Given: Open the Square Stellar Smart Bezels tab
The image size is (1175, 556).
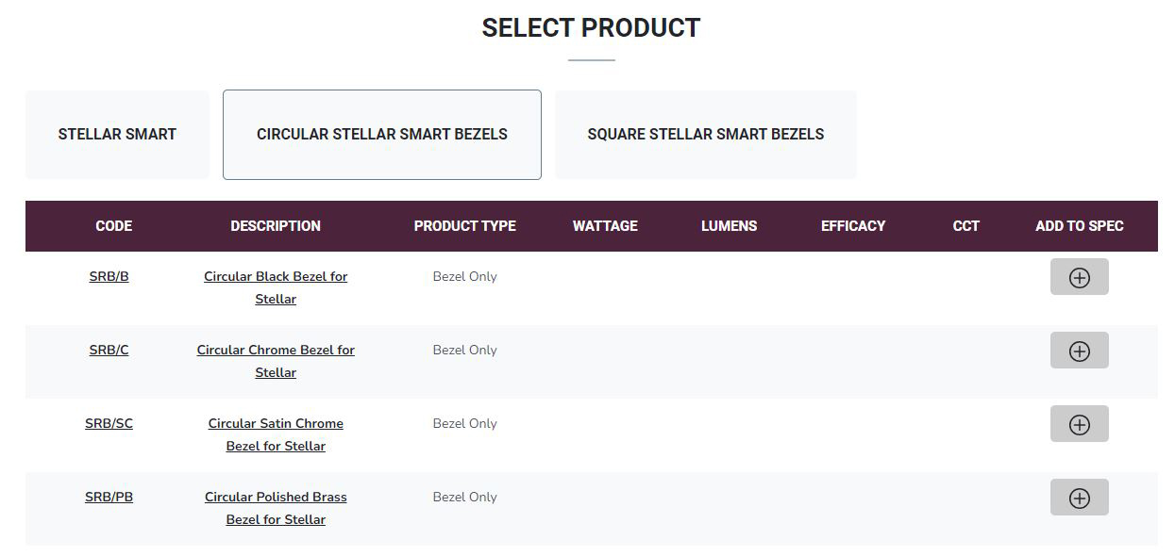Looking at the screenshot, I should (705, 135).
